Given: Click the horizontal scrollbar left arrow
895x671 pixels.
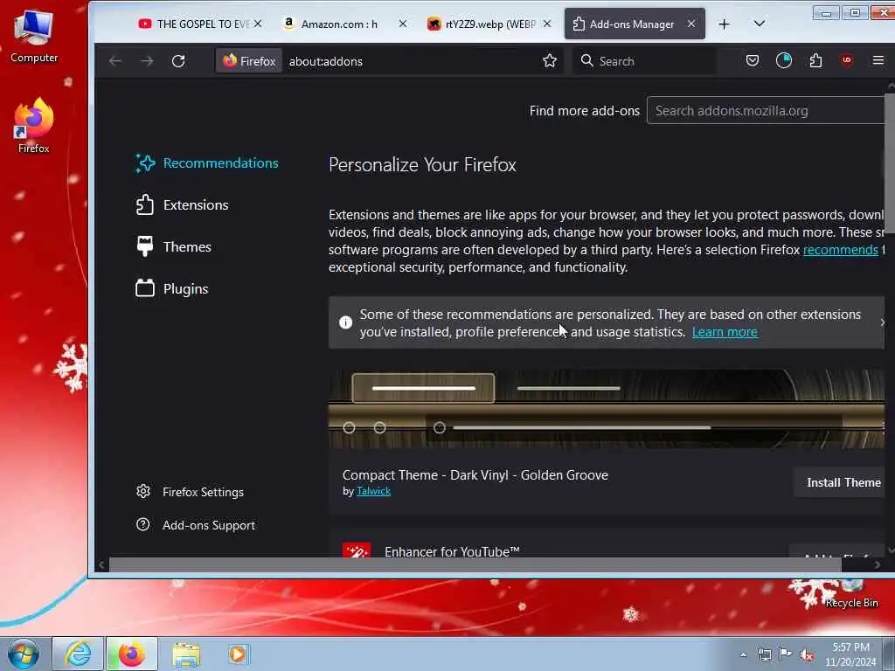Looking at the screenshot, I should pyautogui.click(x=101, y=565).
